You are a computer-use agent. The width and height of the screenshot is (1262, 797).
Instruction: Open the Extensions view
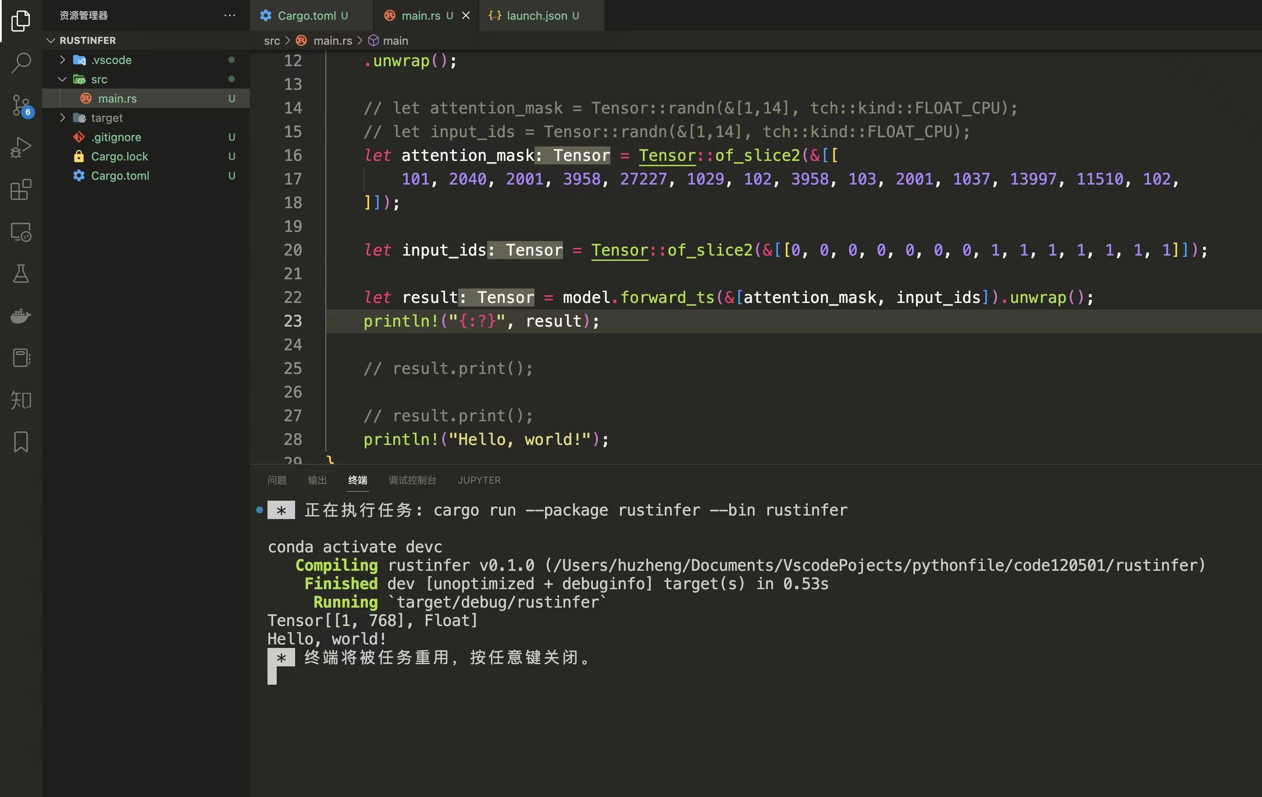tap(21, 189)
